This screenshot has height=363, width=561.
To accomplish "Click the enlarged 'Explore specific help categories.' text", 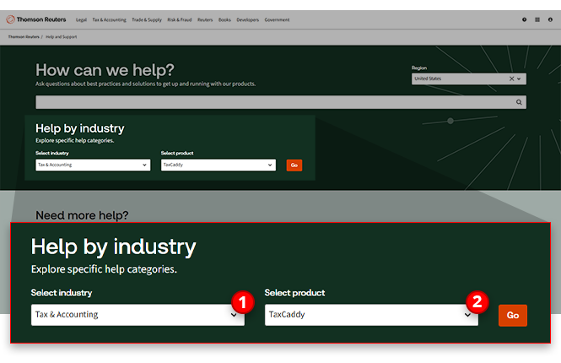I will point(104,269).
